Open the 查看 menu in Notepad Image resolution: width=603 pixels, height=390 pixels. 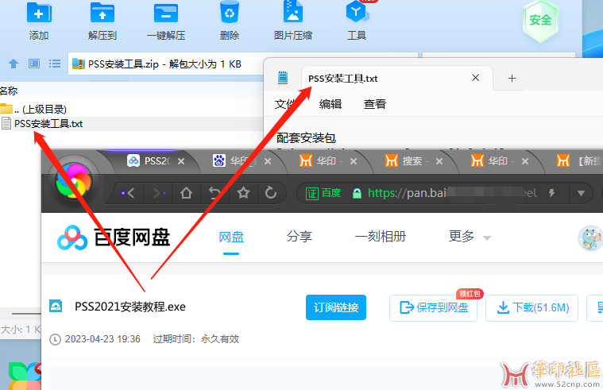point(375,104)
